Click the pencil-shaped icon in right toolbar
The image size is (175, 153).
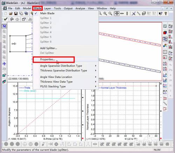[165, 103]
